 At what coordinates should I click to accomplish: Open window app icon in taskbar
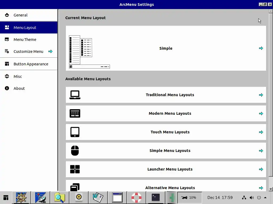point(117,198)
